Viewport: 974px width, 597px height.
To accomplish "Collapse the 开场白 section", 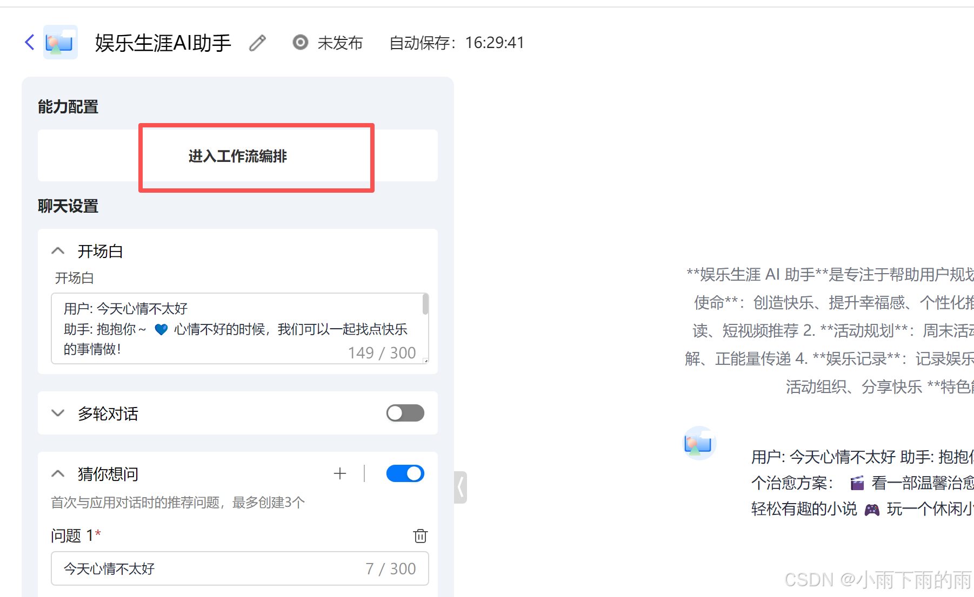I will (x=58, y=250).
